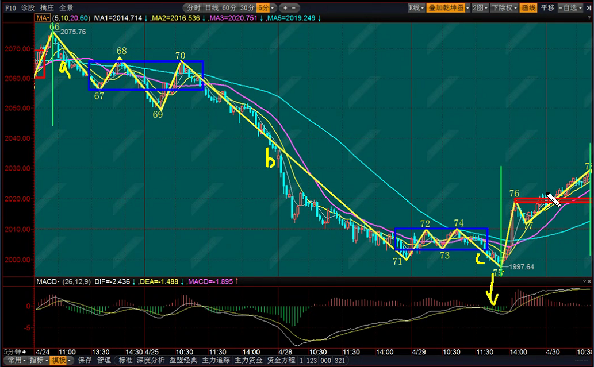
Task: Click the MA3=2020.751 value
Action: click(233, 18)
